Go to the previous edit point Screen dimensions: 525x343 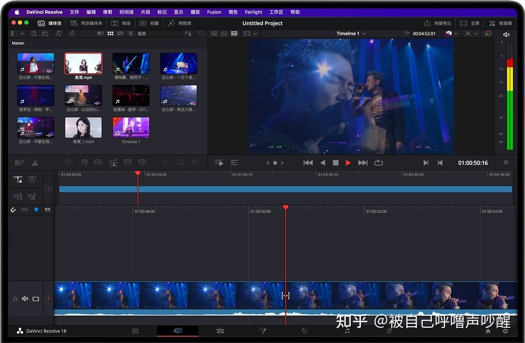point(440,163)
